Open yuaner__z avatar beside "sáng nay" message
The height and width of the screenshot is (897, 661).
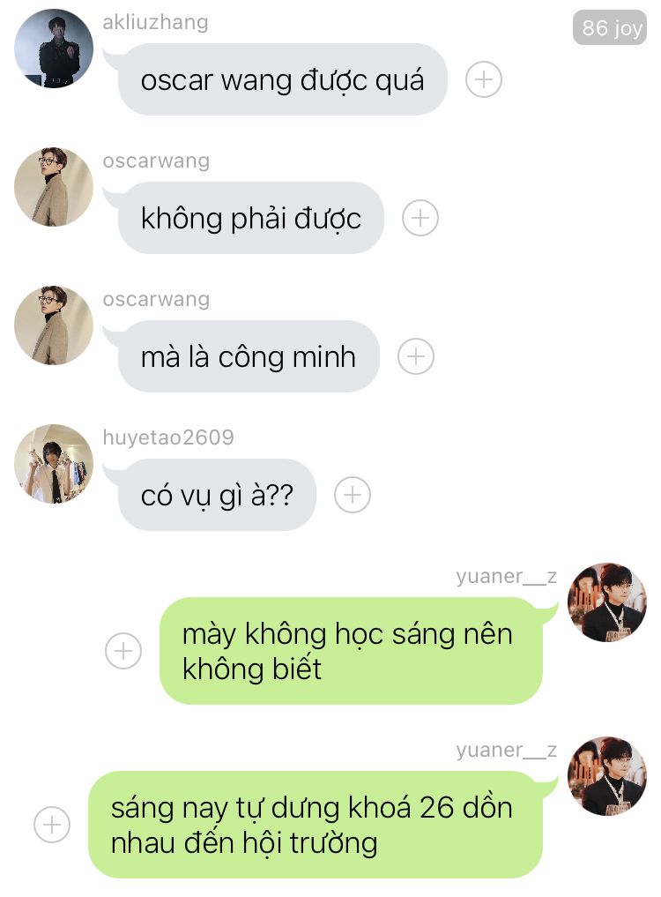coord(606,775)
